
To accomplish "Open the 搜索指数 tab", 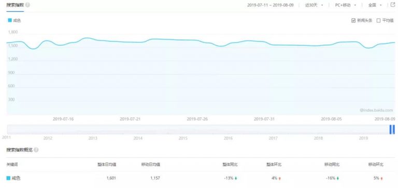I will pyautogui.click(x=15, y=5).
